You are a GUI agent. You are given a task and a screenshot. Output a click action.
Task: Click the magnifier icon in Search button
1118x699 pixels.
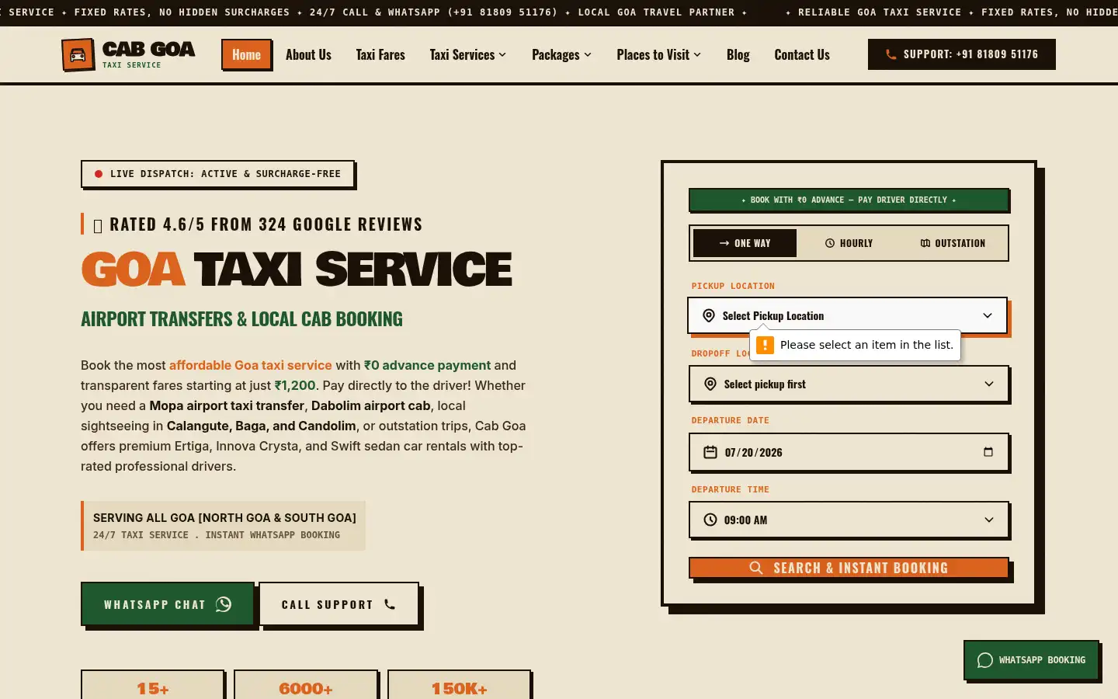coord(756,568)
